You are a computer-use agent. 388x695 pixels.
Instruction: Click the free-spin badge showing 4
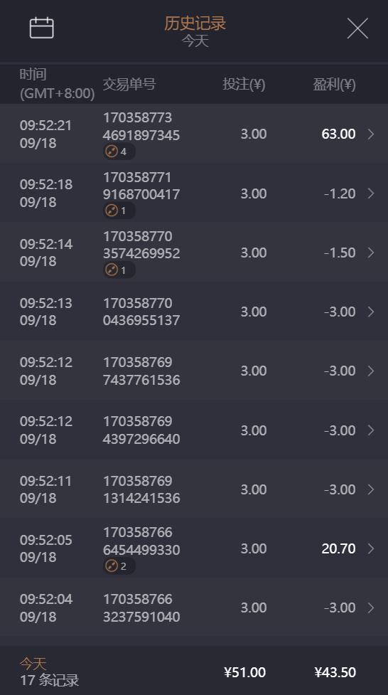[119, 152]
